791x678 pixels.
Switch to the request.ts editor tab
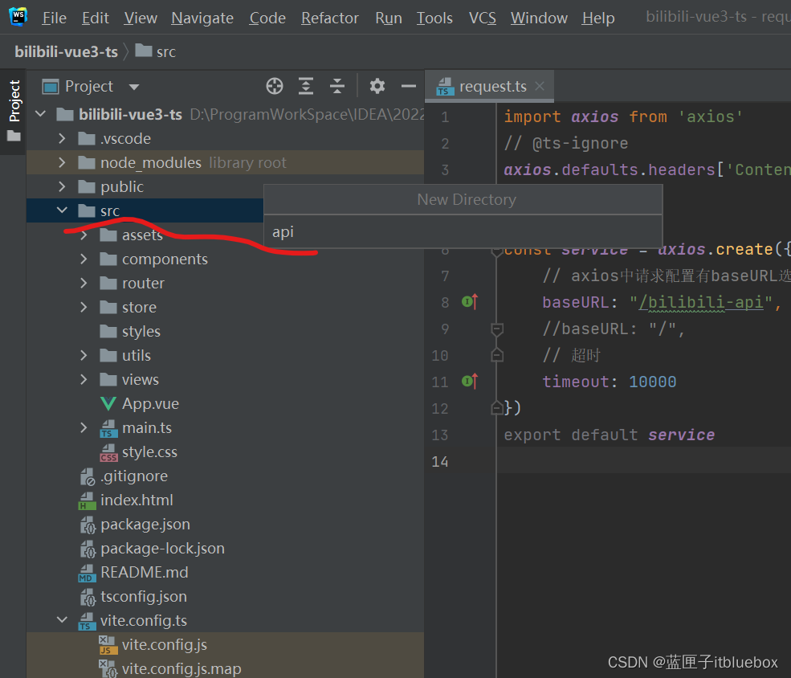point(489,86)
